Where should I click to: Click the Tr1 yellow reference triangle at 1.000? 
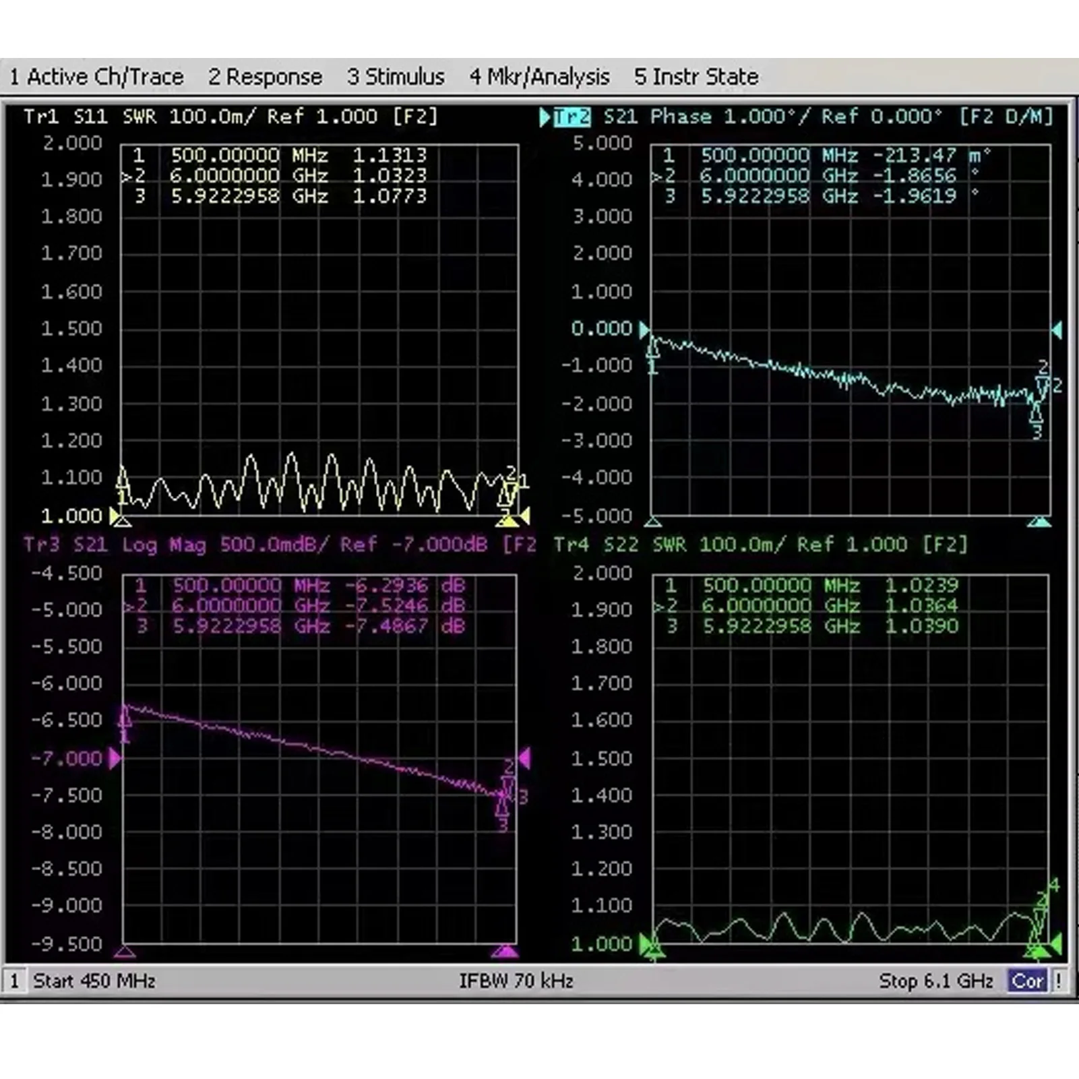tap(115, 516)
